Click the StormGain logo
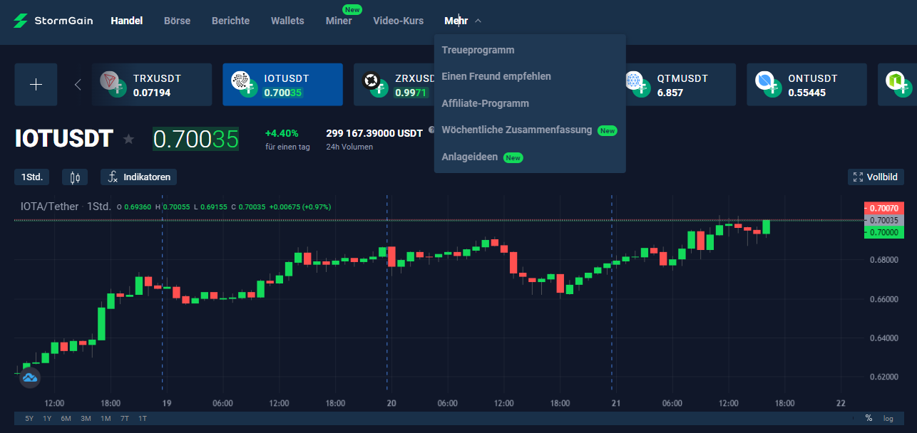 53,21
